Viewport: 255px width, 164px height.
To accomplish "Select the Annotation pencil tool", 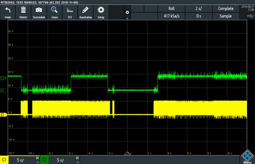I will coord(85,12).
